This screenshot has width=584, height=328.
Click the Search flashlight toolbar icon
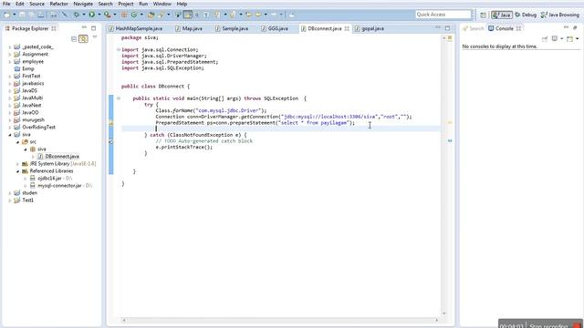point(162,15)
